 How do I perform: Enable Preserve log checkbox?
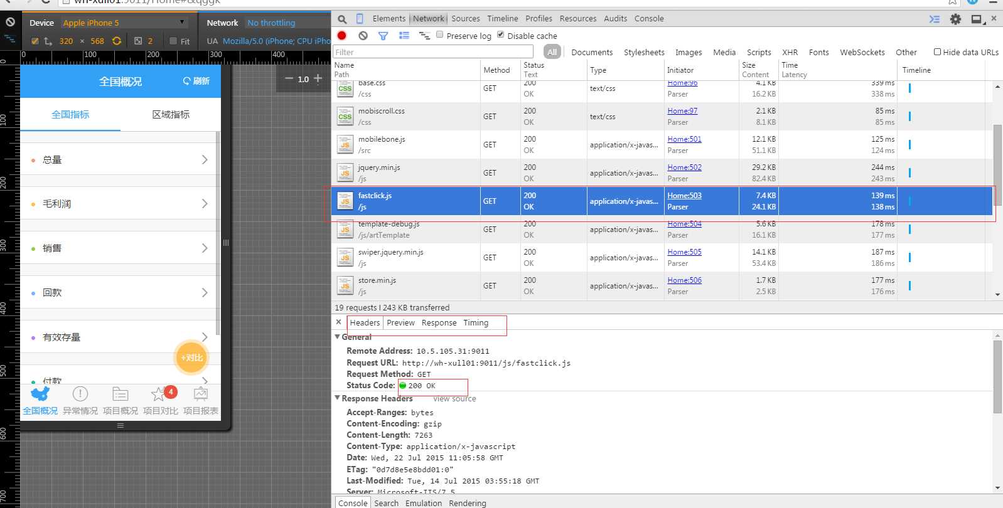point(439,35)
